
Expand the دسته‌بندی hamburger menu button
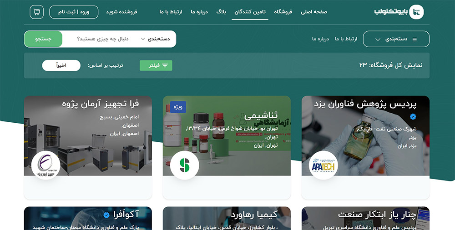(x=396, y=39)
